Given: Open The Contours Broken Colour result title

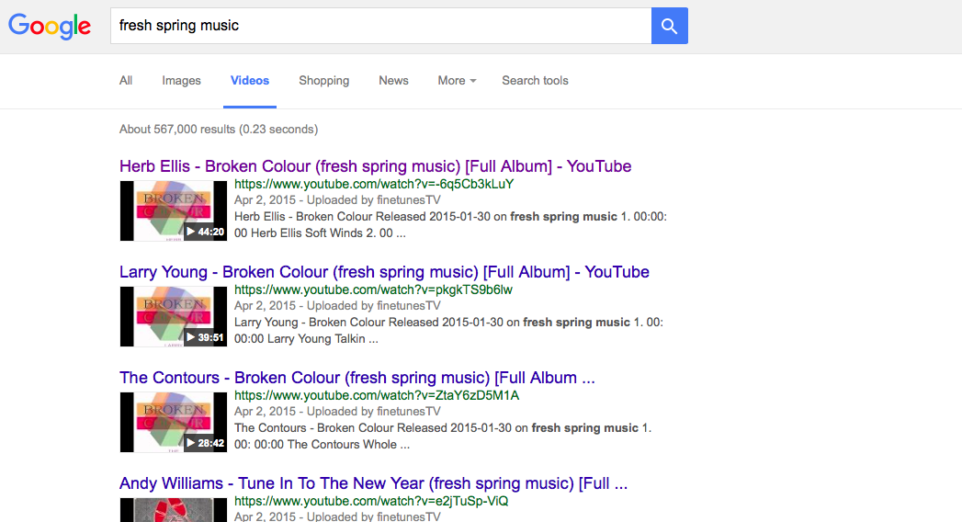Looking at the screenshot, I should tap(357, 378).
